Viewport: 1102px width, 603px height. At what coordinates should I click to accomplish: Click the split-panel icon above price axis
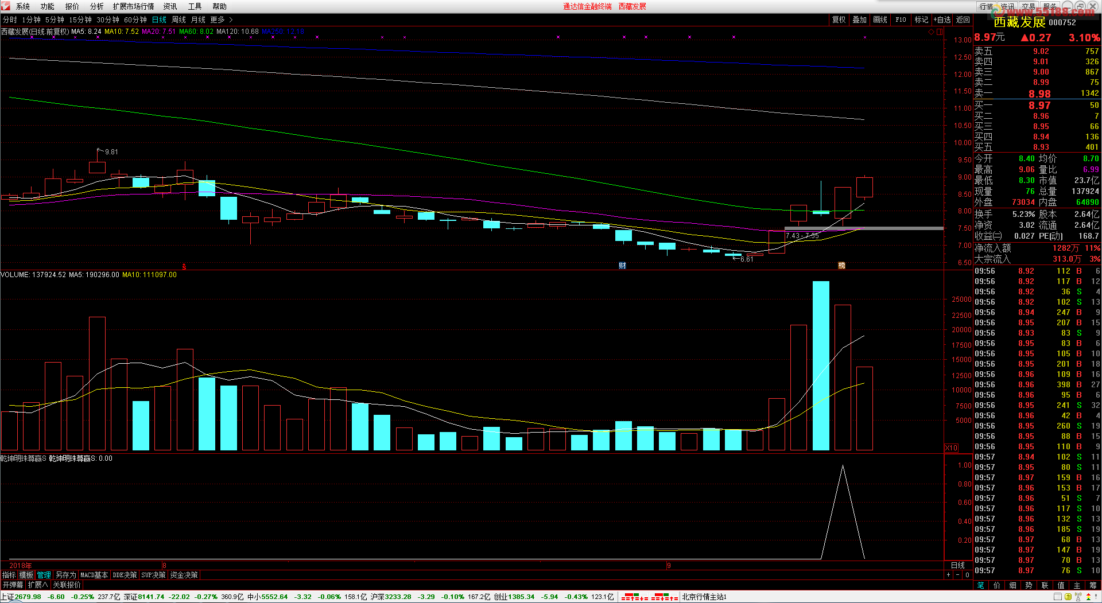(x=940, y=32)
